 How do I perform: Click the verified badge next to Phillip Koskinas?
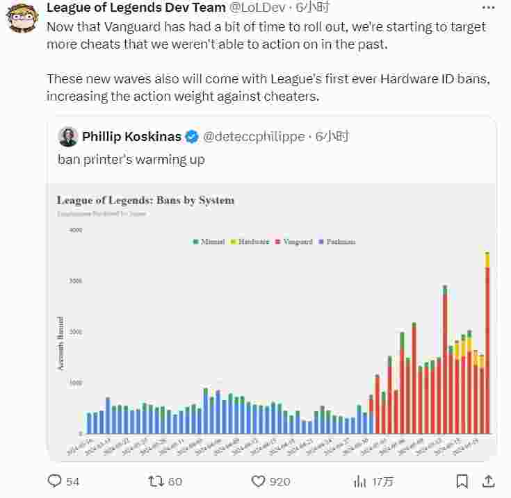[193, 136]
